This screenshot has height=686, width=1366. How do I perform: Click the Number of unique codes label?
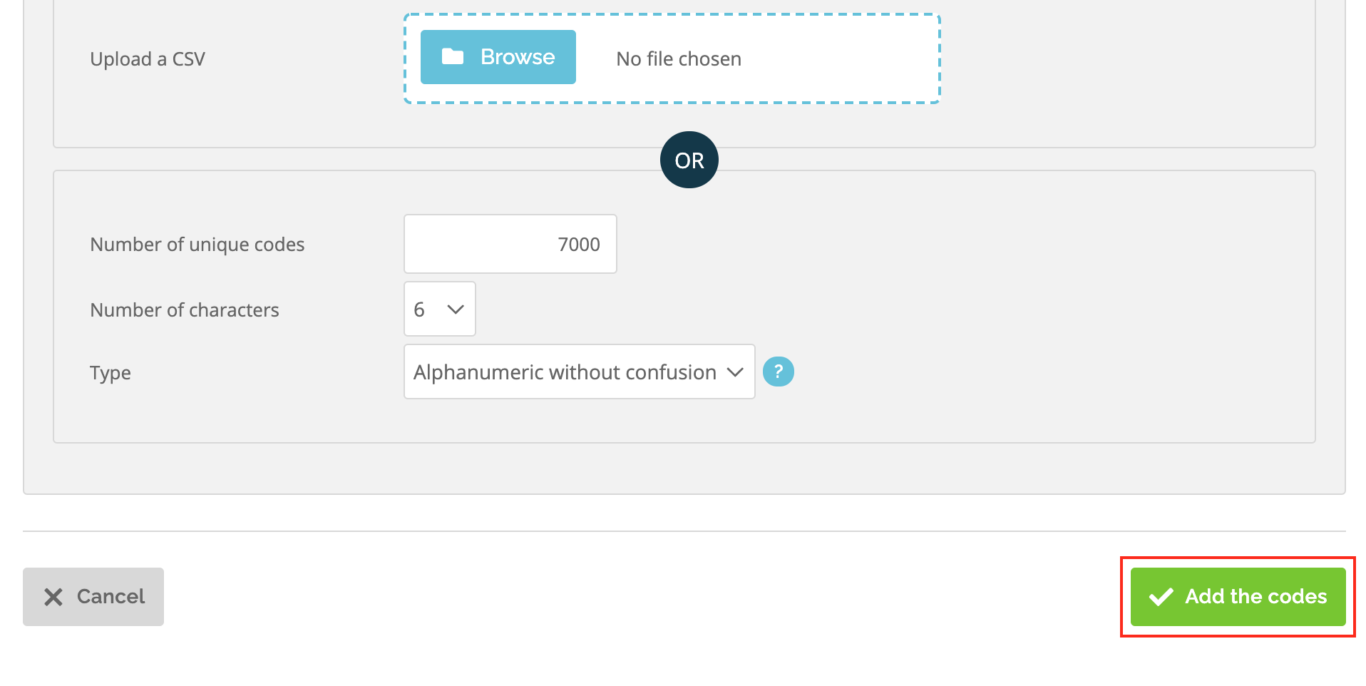[x=197, y=244]
